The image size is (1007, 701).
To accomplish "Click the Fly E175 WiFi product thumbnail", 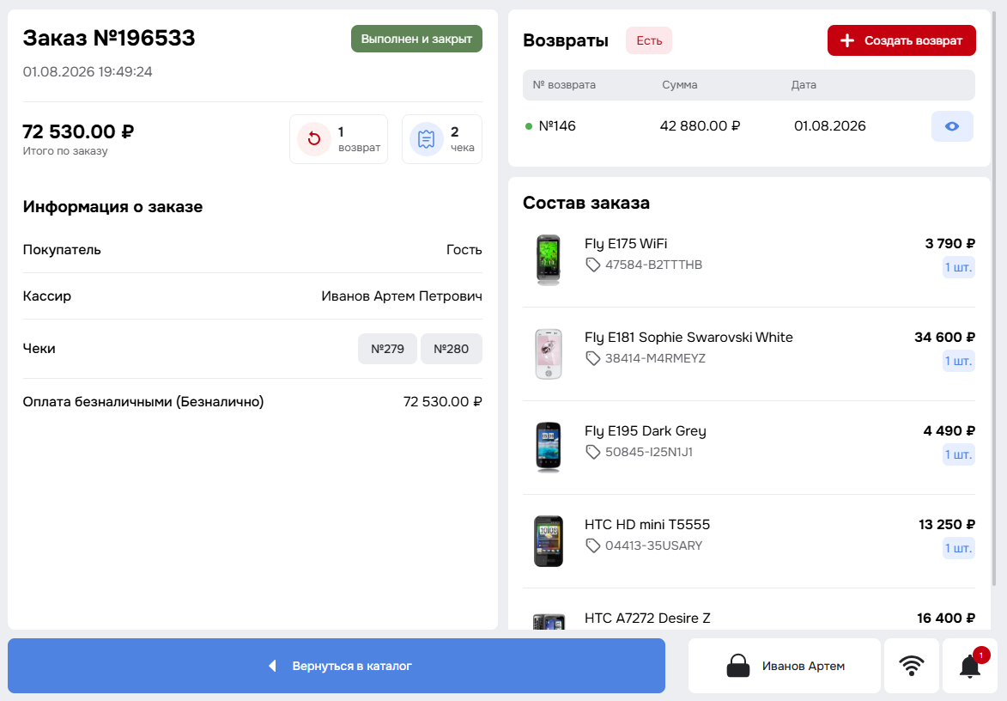I will pos(549,259).
